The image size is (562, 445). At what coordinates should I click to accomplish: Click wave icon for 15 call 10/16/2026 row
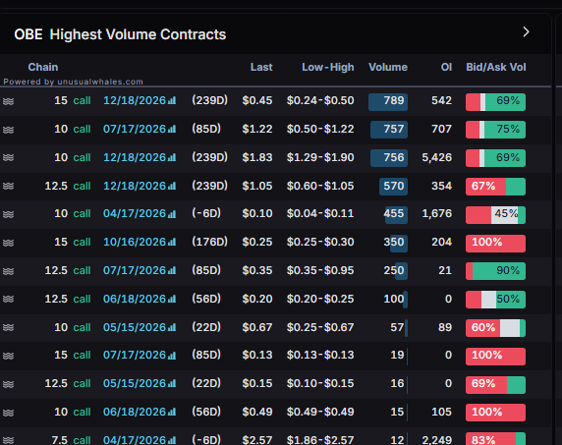click(8, 243)
